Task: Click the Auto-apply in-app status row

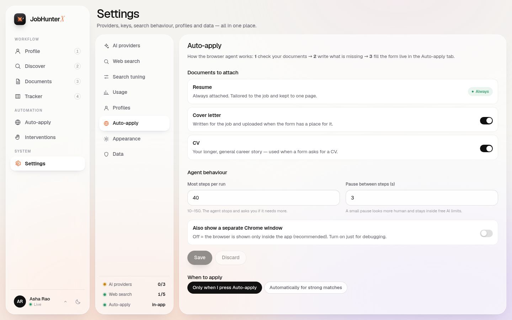Action: [x=134, y=305]
